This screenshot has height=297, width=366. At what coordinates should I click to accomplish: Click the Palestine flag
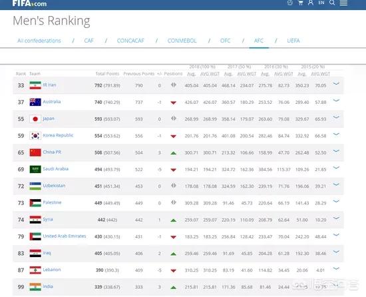(35, 203)
